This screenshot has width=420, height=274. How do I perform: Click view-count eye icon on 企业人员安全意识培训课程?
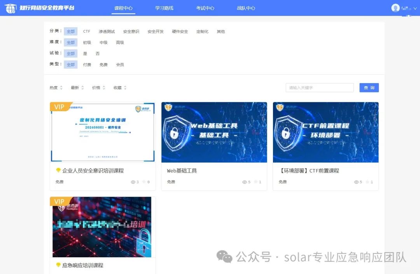[x=133, y=182]
